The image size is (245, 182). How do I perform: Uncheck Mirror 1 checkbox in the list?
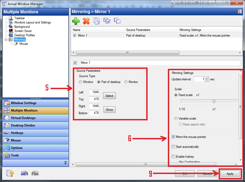(74, 35)
